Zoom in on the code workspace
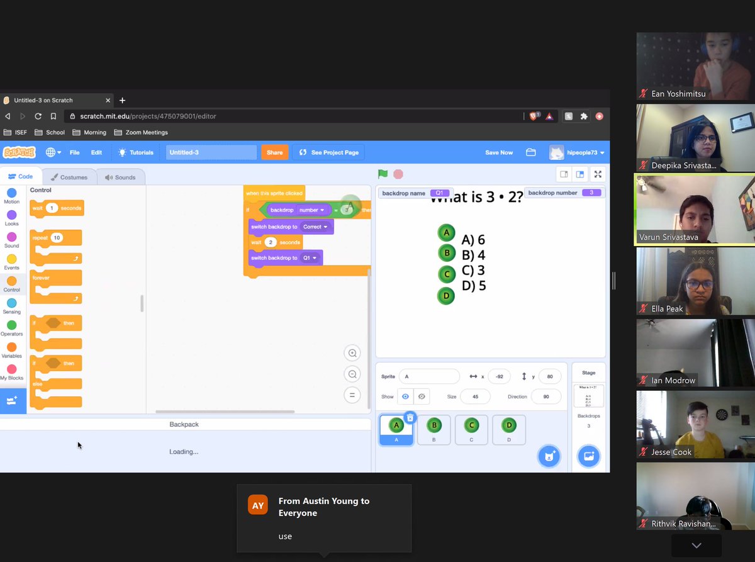 (352, 353)
